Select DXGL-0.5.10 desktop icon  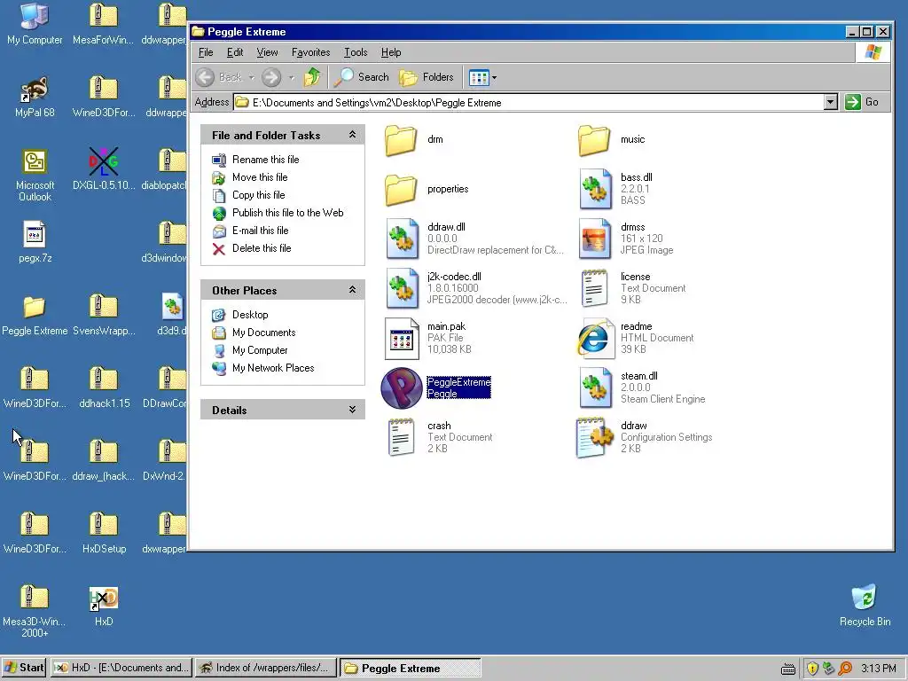pyautogui.click(x=104, y=168)
